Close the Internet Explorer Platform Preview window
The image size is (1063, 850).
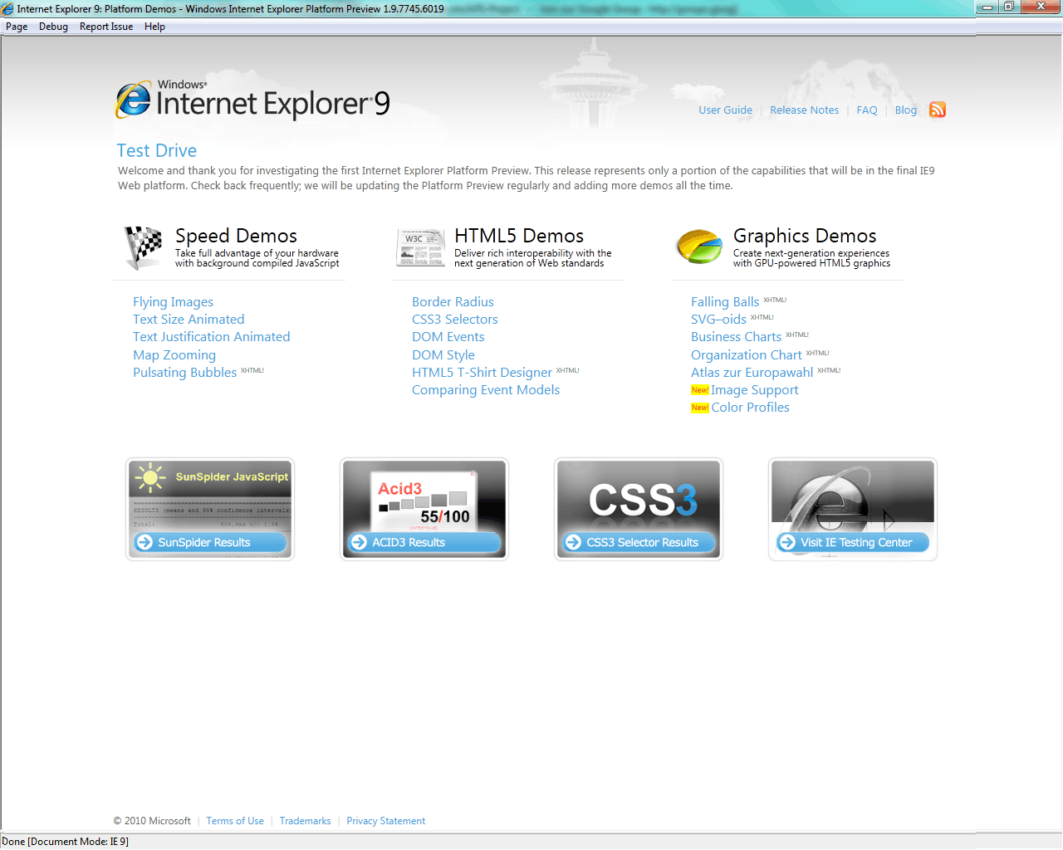point(1041,7)
